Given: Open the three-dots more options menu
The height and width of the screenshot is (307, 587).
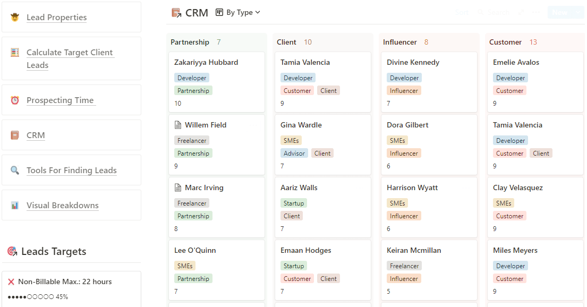Looking at the screenshot, I should 537,12.
